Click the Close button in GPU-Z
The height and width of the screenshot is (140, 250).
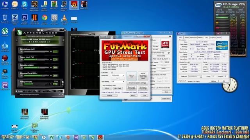pyautogui.click(x=166, y=92)
